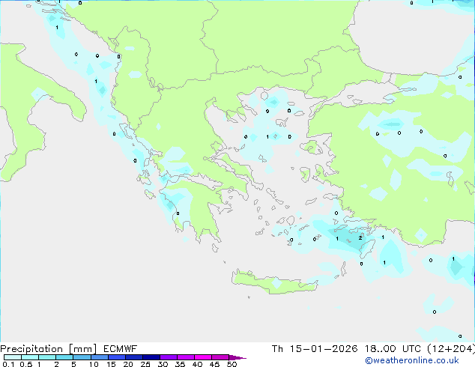Click legend value '0.1'
475x367 pixels.
9,364
